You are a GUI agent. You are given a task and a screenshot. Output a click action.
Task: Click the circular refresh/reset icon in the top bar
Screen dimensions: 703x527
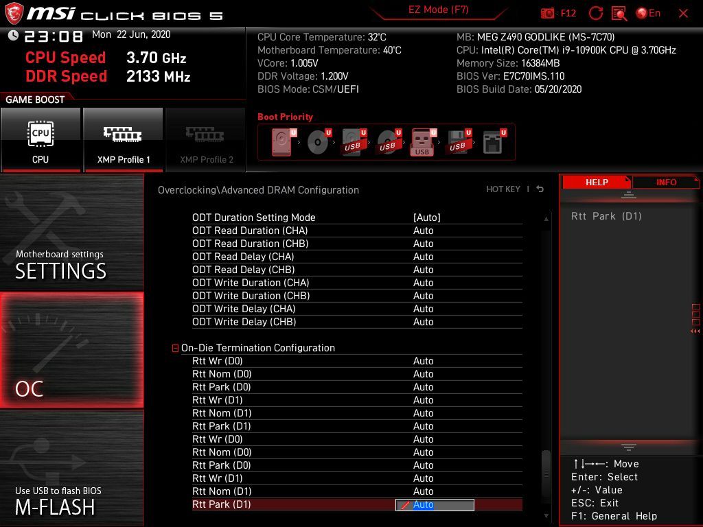click(595, 13)
